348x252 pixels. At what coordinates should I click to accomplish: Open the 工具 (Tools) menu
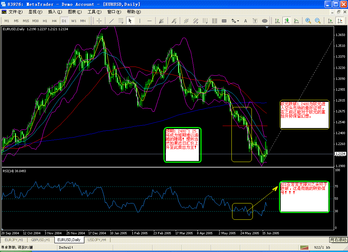(x=94, y=12)
